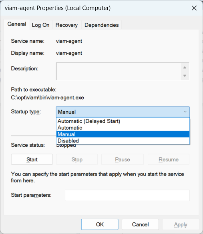Click the Path to executable label

[x=34, y=90]
